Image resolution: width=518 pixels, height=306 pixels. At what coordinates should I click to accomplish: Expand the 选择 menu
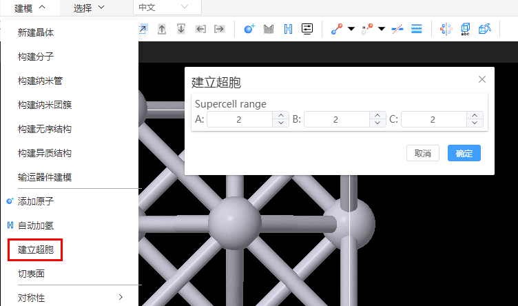click(x=89, y=8)
